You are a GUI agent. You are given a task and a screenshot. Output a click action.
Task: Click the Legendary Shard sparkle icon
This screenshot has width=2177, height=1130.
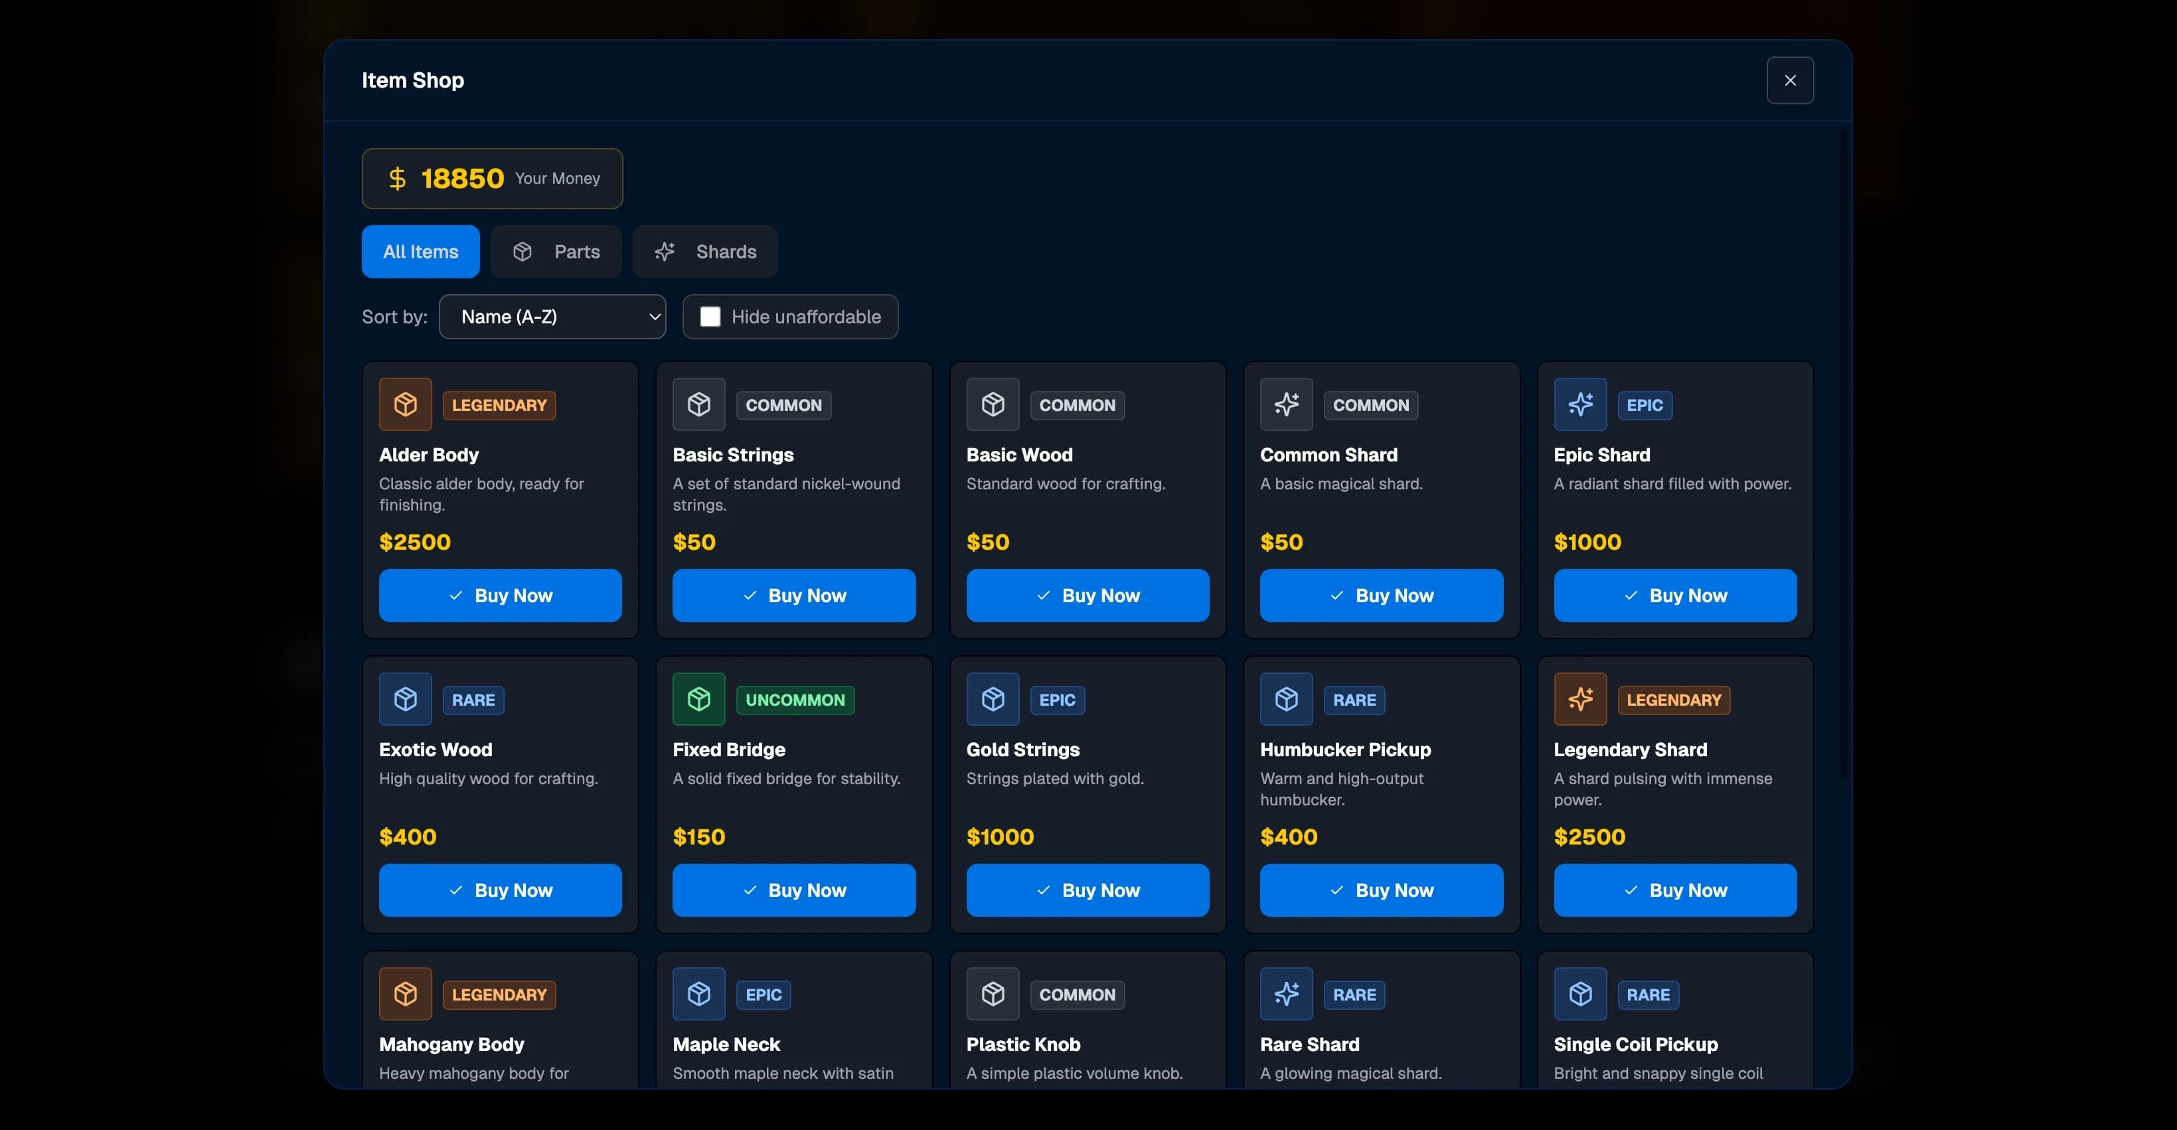(x=1580, y=699)
